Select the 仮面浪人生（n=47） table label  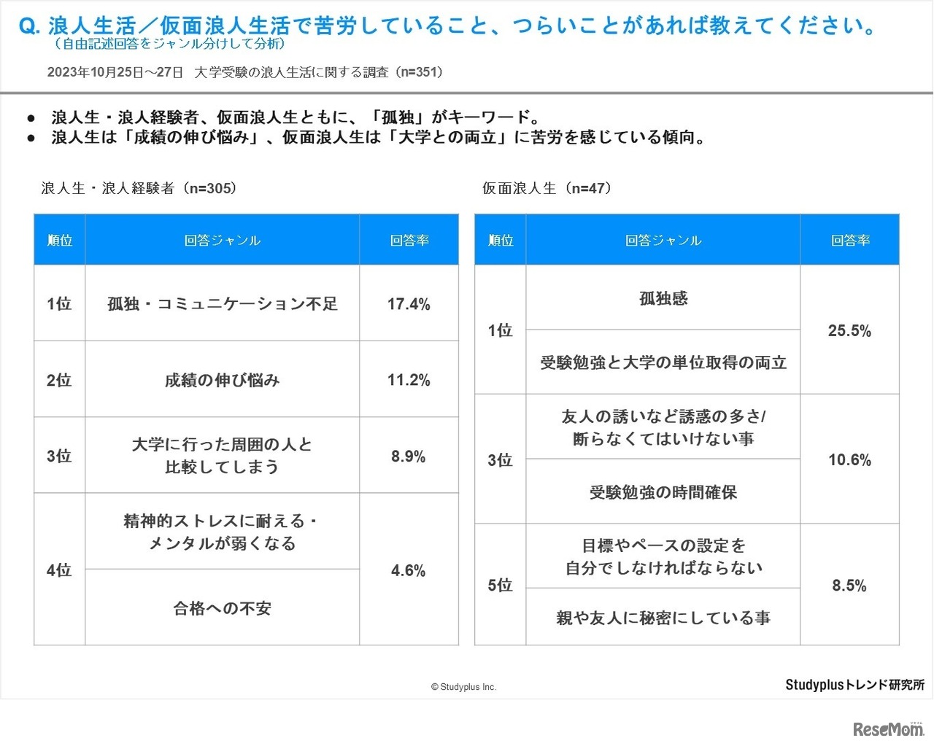coord(546,187)
